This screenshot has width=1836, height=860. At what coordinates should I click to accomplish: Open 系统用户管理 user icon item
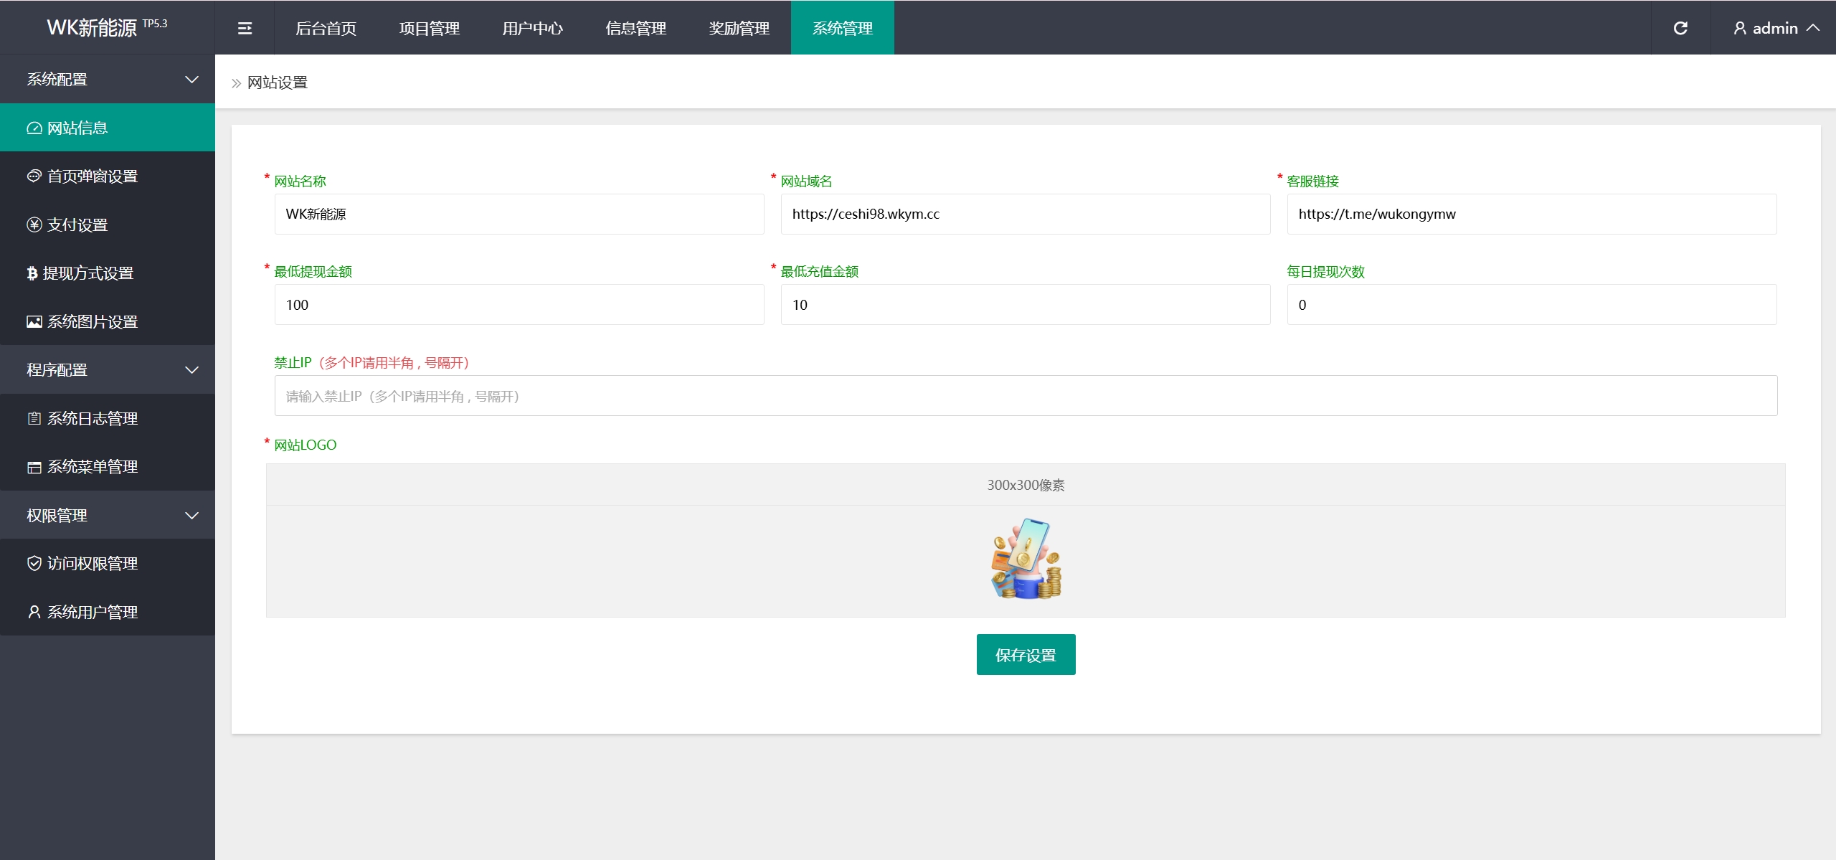(92, 613)
